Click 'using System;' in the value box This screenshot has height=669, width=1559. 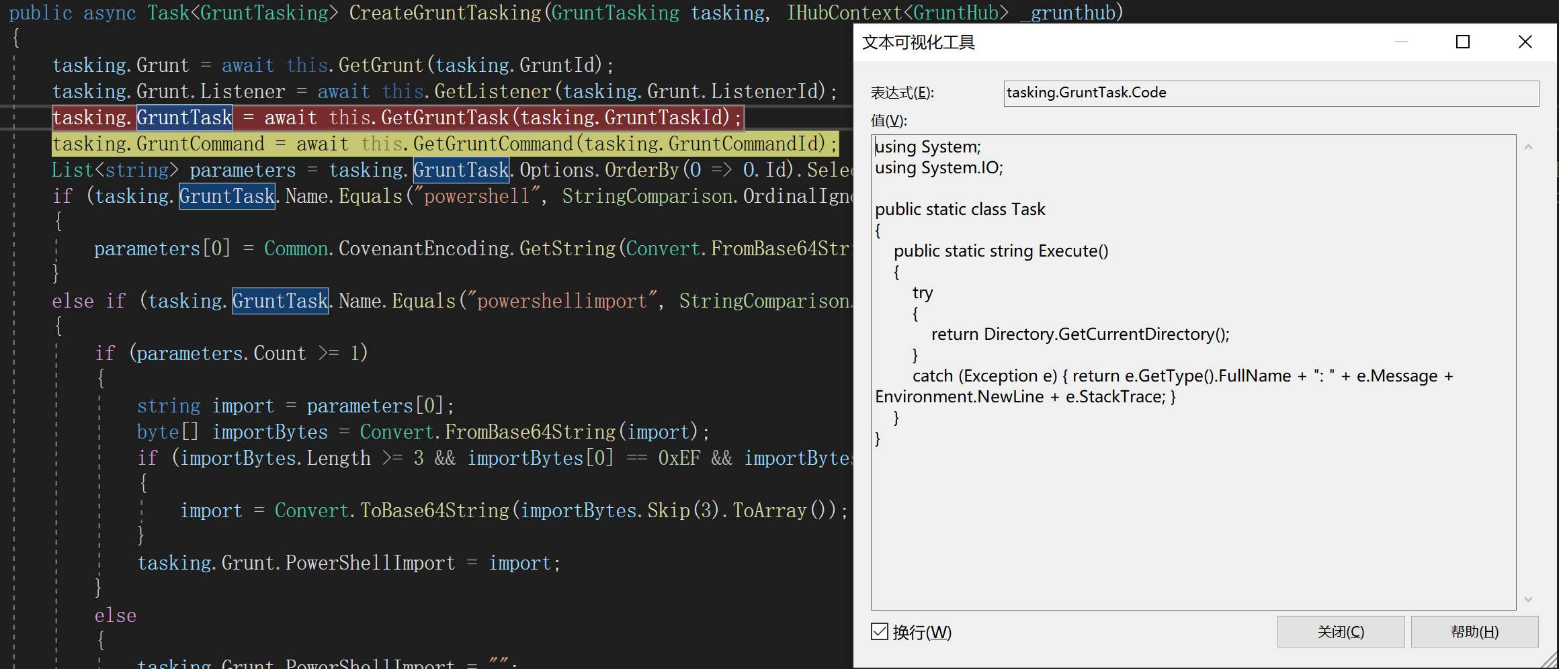click(928, 146)
